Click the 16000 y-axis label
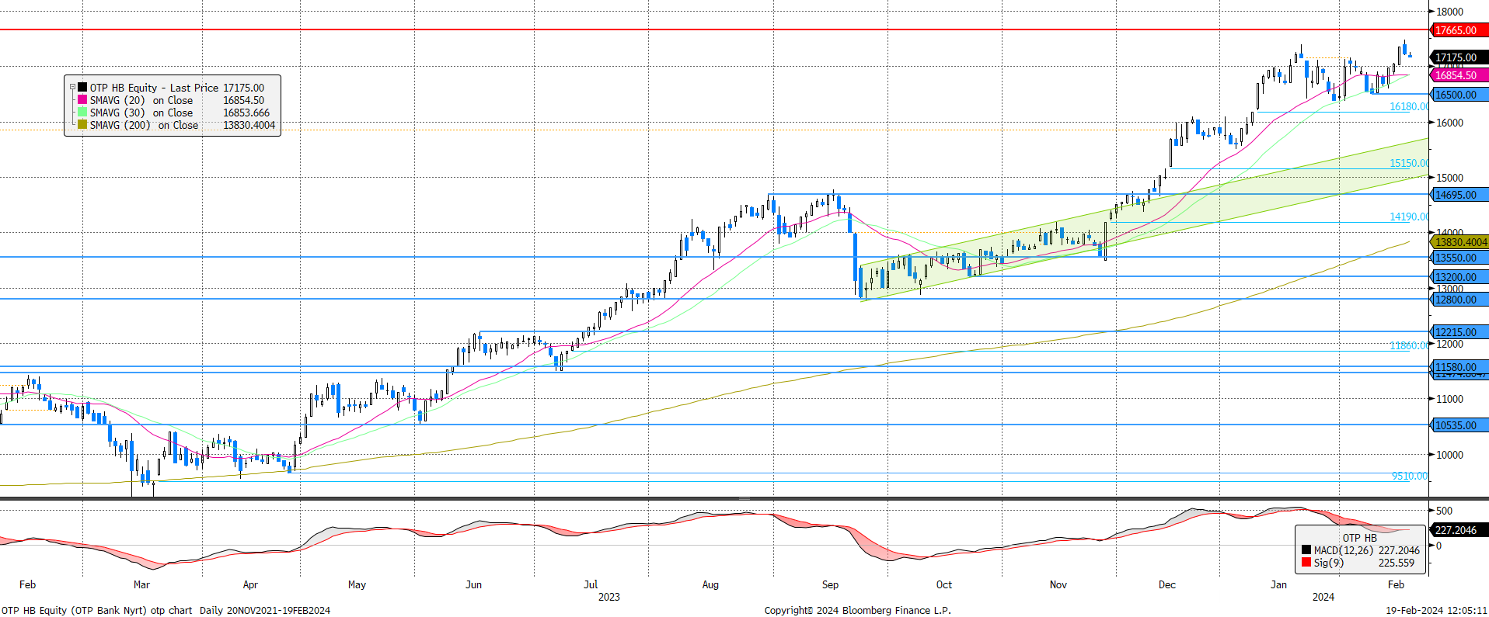The image size is (1489, 617). 1449,123
